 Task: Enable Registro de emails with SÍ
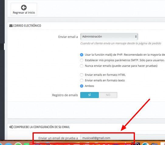point(89,95)
